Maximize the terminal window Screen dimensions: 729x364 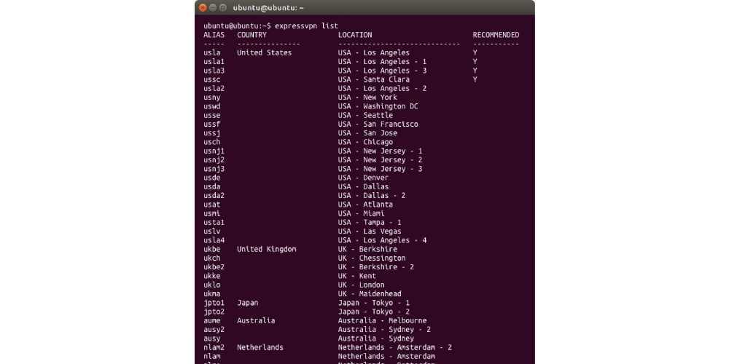pyautogui.click(x=222, y=7)
